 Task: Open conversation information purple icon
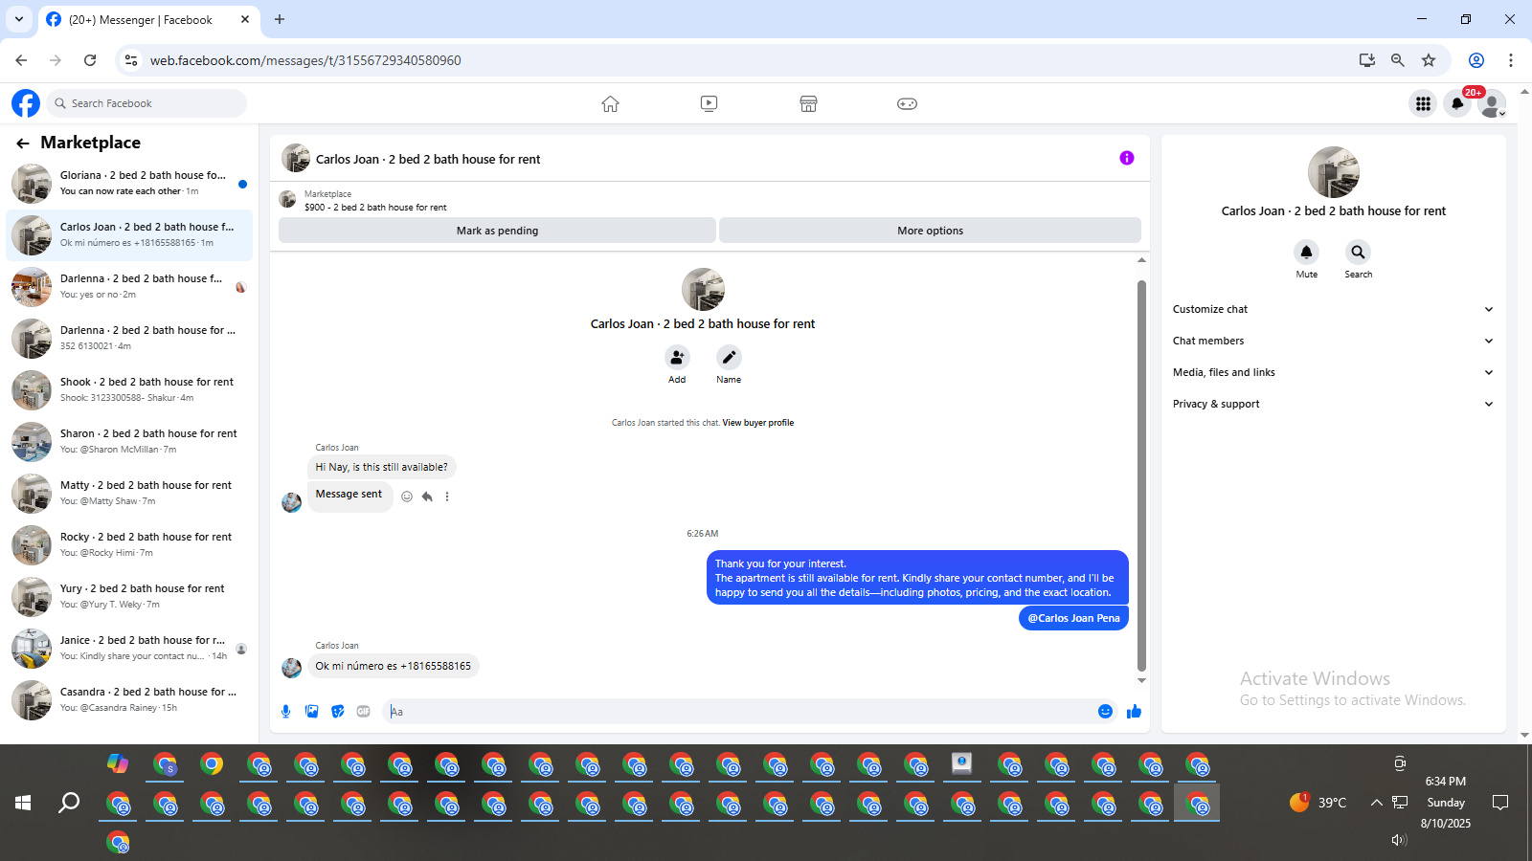pyautogui.click(x=1127, y=158)
